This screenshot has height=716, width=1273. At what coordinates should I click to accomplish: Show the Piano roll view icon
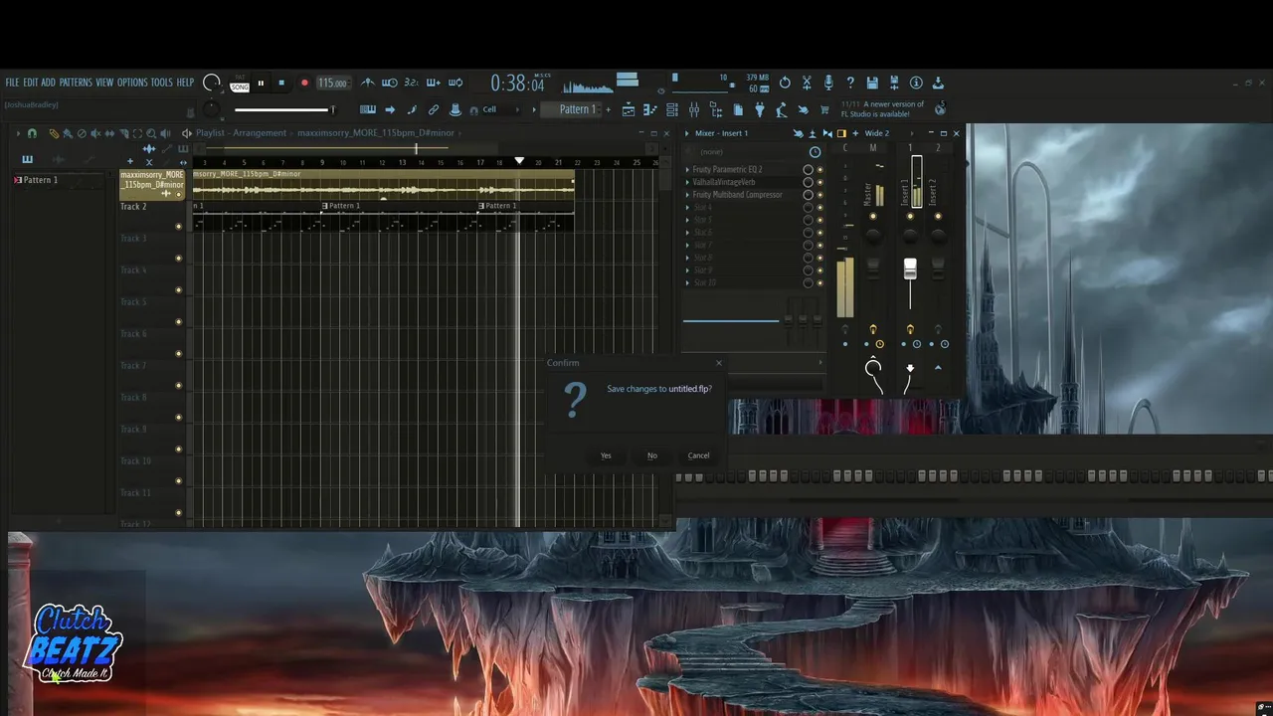(x=650, y=109)
